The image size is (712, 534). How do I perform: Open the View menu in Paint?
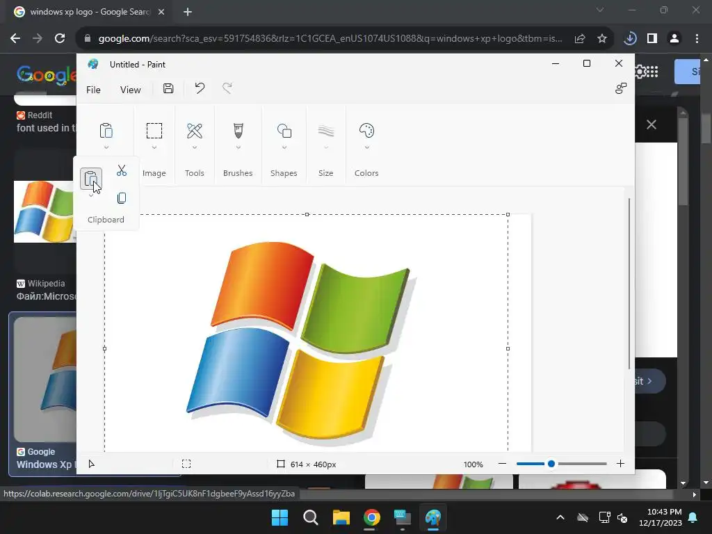130,90
